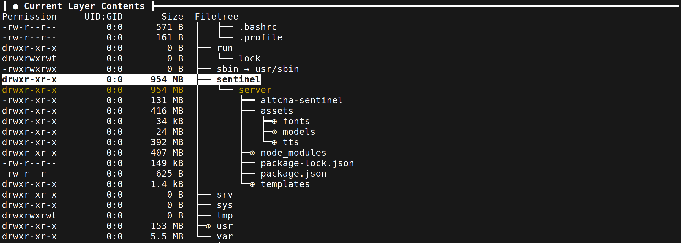Click the .profile file entry
The width and height of the screenshot is (681, 243).
coord(260,38)
